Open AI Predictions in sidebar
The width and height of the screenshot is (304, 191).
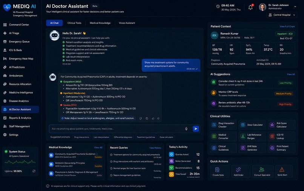point(20,67)
